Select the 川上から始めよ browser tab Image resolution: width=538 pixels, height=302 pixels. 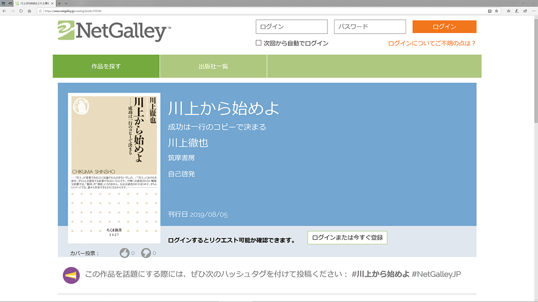[34, 3]
